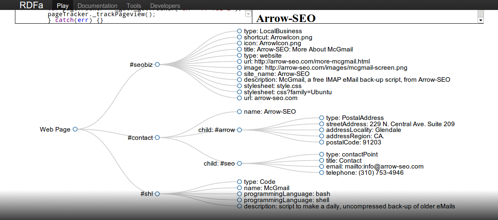This screenshot has width=498, height=220.
Task: Switch to the Play tab
Action: click(63, 6)
